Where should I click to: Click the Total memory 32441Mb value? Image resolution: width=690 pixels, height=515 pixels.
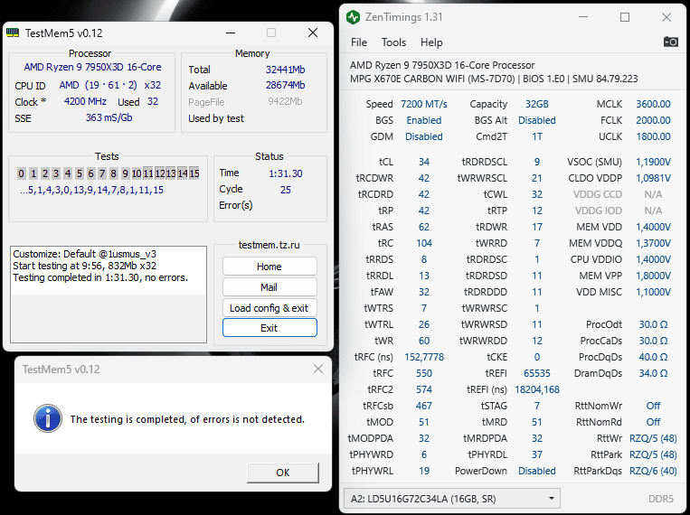(x=285, y=70)
